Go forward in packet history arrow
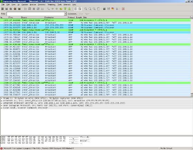 [57, 9]
